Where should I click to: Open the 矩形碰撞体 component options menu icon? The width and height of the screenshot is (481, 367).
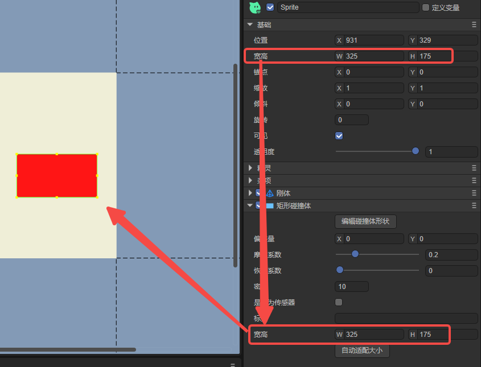(x=474, y=205)
